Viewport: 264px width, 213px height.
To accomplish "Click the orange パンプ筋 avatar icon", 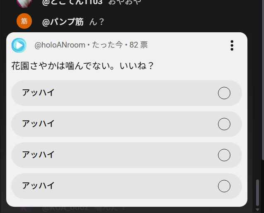I will [x=24, y=22].
